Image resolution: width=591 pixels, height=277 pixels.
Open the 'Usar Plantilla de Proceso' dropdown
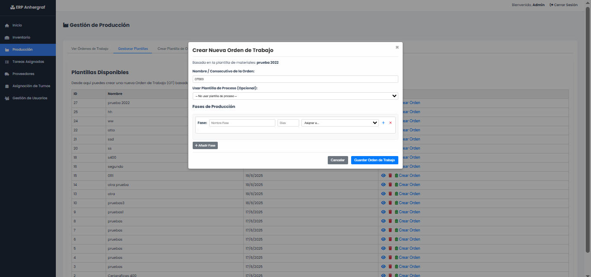point(295,96)
